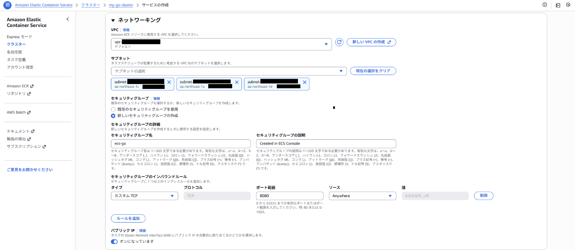Go to クラスター breadcrumb link

[x=90, y=5]
